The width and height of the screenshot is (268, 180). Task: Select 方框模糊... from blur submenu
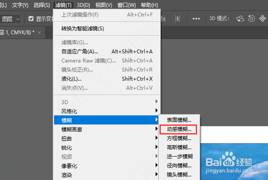tap(179, 138)
